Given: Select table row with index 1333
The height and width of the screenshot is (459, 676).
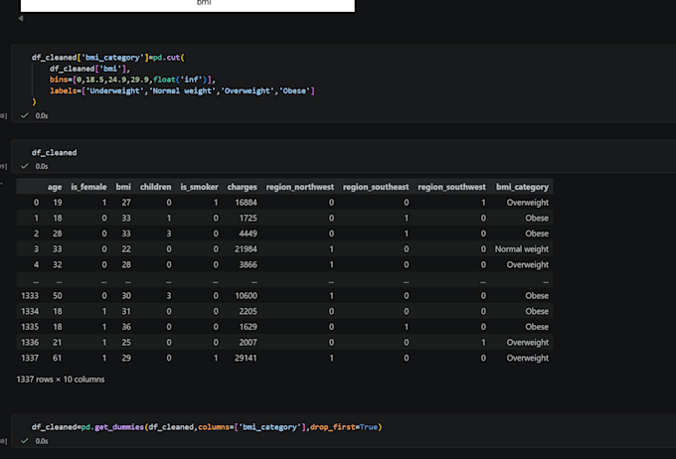Looking at the screenshot, I should pyautogui.click(x=284, y=296).
